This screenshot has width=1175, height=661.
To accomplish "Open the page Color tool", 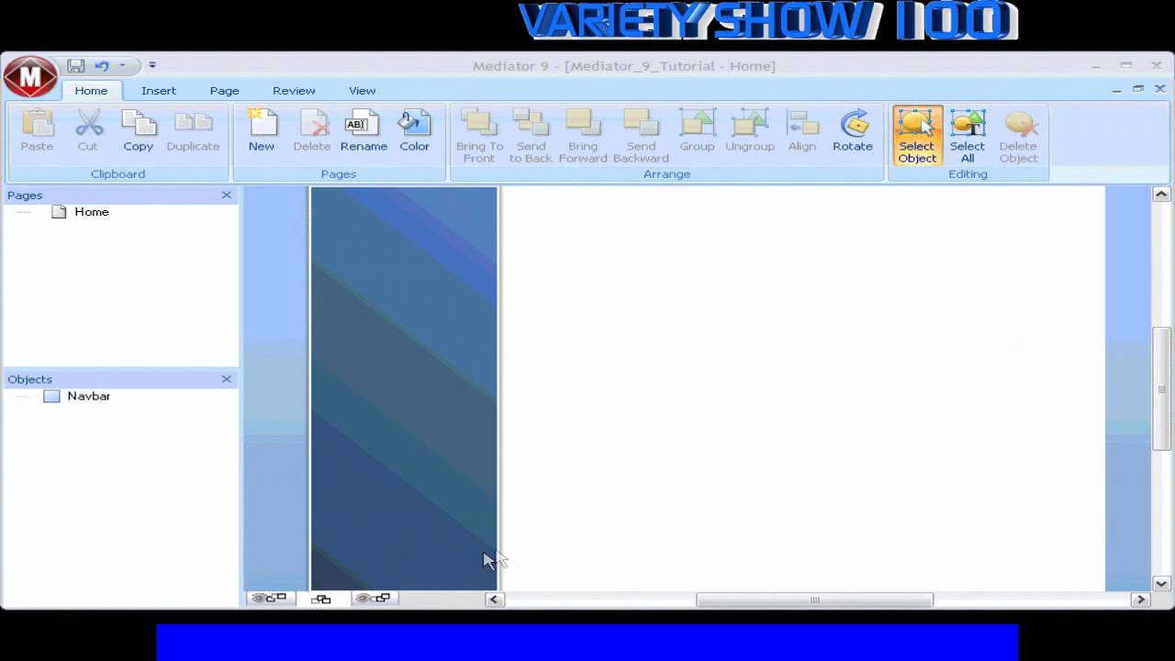I will pos(414,131).
